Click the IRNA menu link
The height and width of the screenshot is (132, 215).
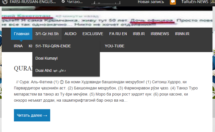[18, 46]
